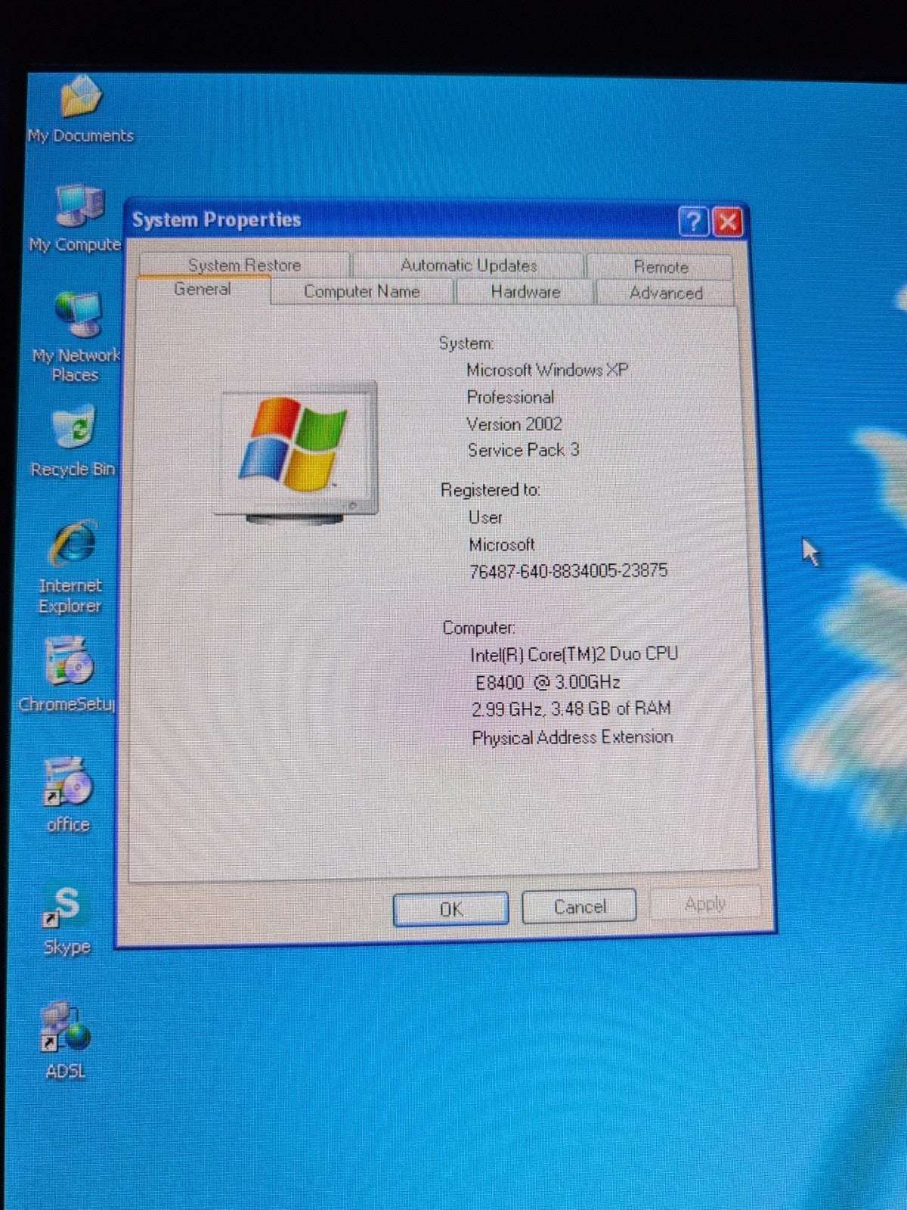Click the '2.99 GHz, 3.48 GB of RAM' line
Image resolution: width=907 pixels, height=1210 pixels.
571,709
